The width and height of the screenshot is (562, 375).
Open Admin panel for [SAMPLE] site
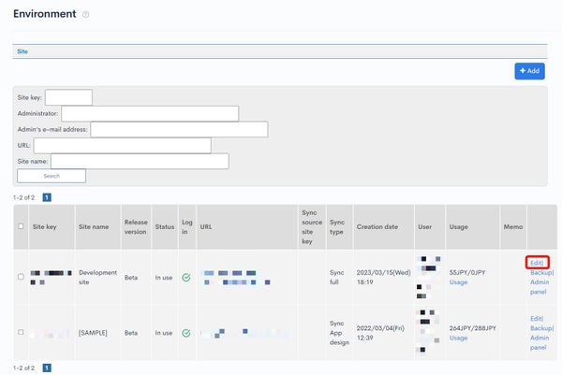(540, 342)
